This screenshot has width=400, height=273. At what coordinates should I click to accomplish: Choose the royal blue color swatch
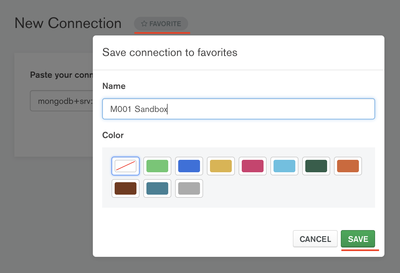tap(189, 166)
